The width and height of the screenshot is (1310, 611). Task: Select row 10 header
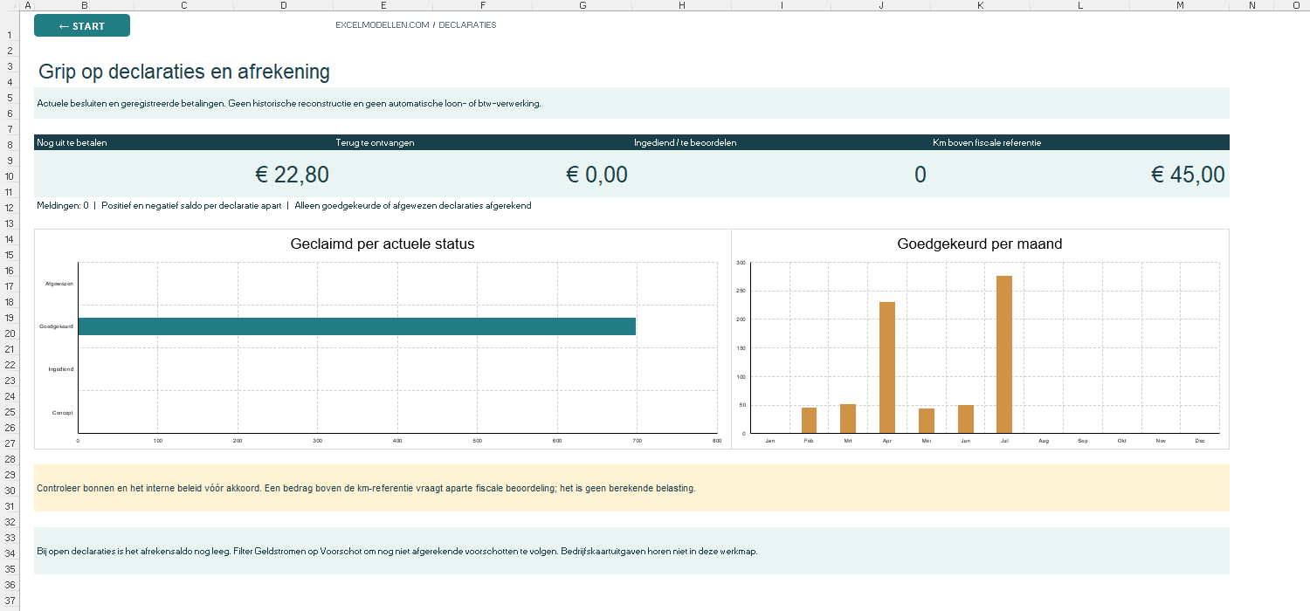pyautogui.click(x=10, y=176)
